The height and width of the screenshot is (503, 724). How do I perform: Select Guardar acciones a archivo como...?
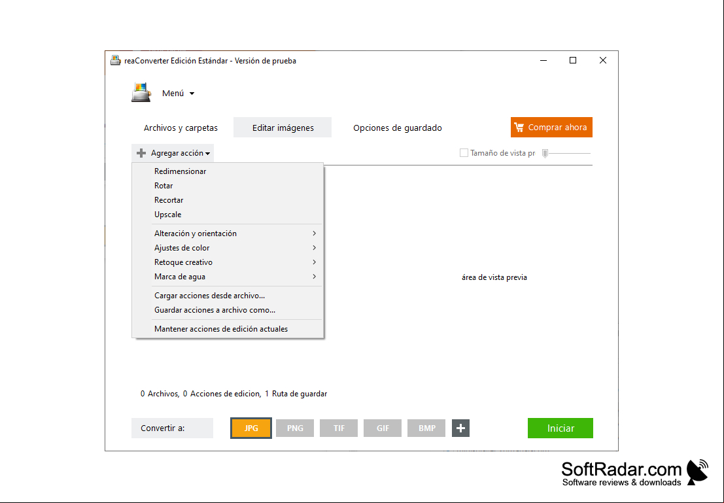tap(228, 310)
